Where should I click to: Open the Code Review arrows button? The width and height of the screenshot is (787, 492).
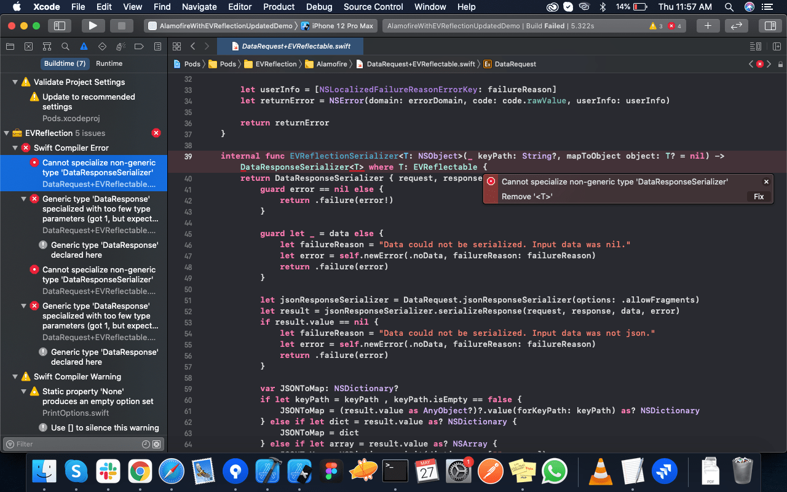pos(736,26)
